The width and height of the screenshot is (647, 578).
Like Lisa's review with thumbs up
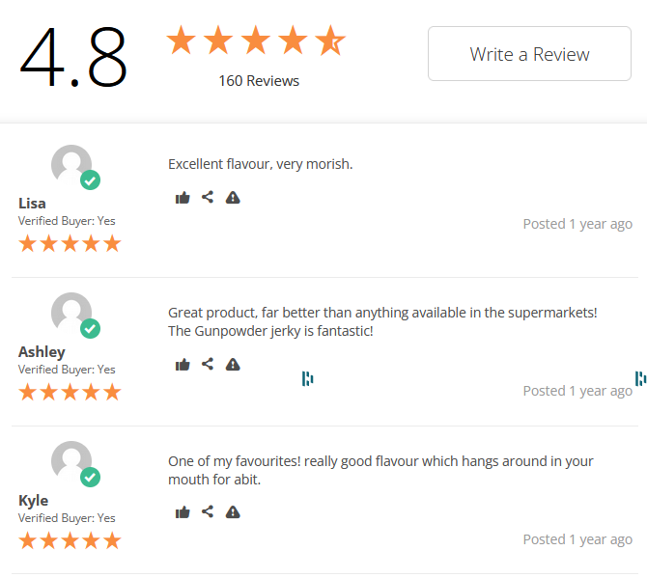coord(183,198)
